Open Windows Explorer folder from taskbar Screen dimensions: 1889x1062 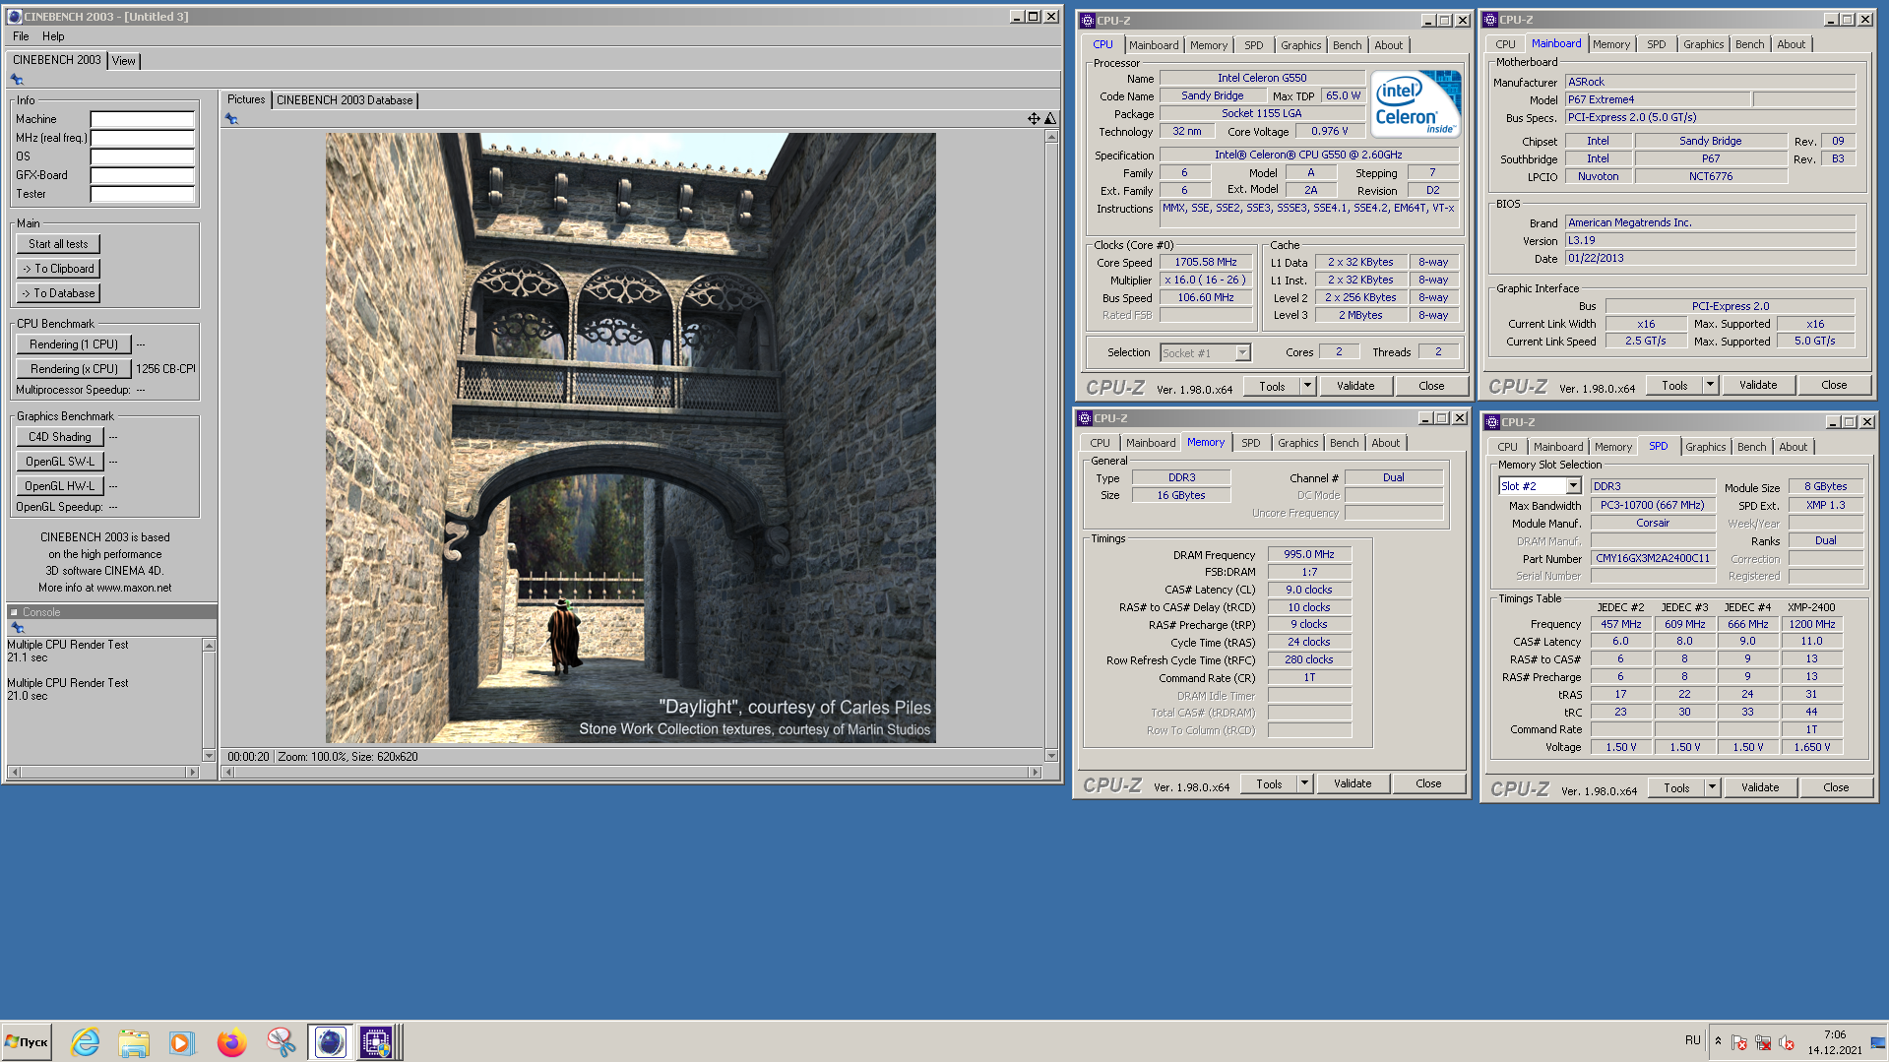coord(134,1041)
